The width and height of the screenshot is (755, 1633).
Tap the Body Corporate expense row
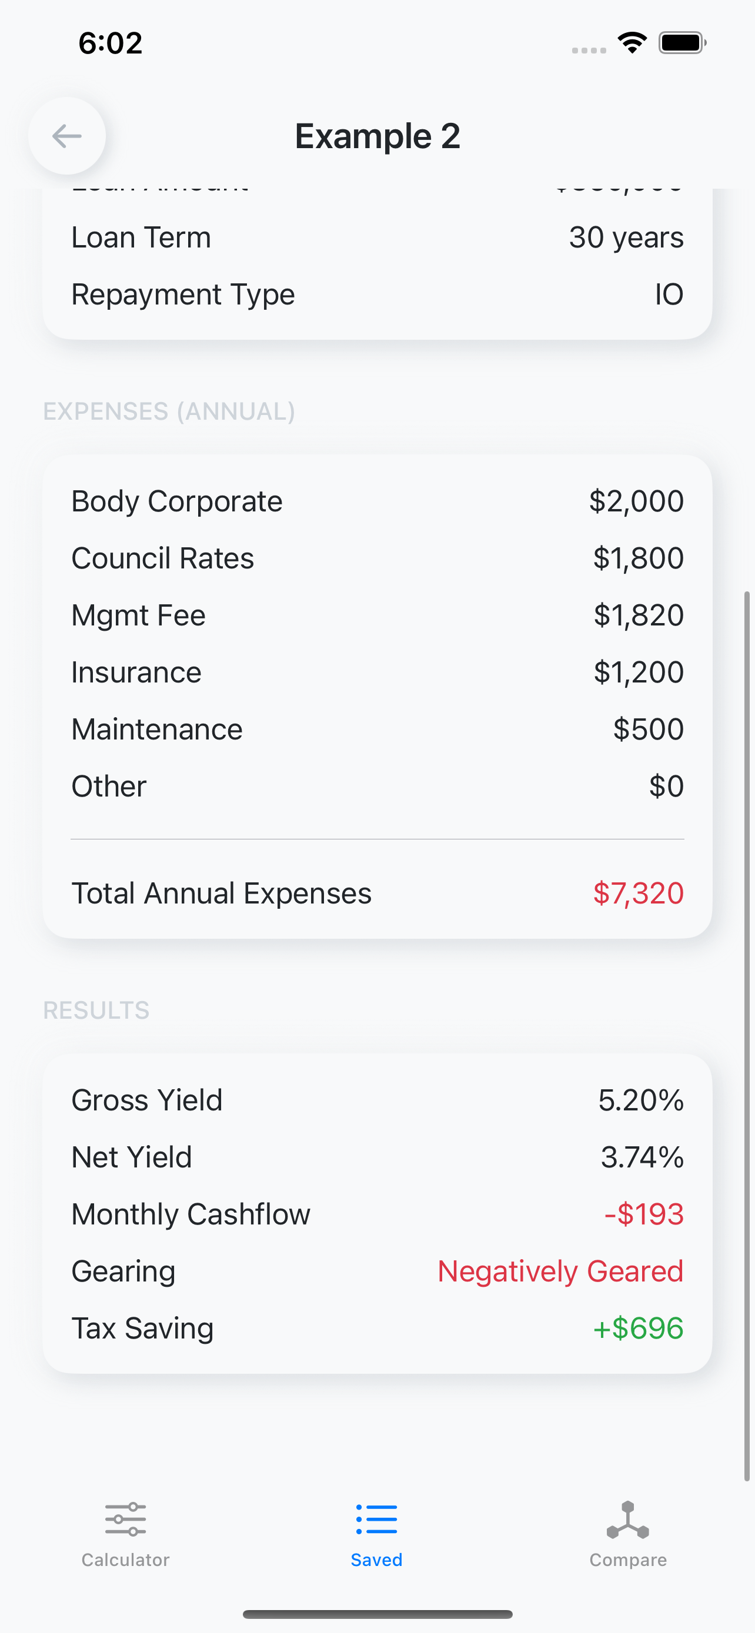tap(376, 501)
